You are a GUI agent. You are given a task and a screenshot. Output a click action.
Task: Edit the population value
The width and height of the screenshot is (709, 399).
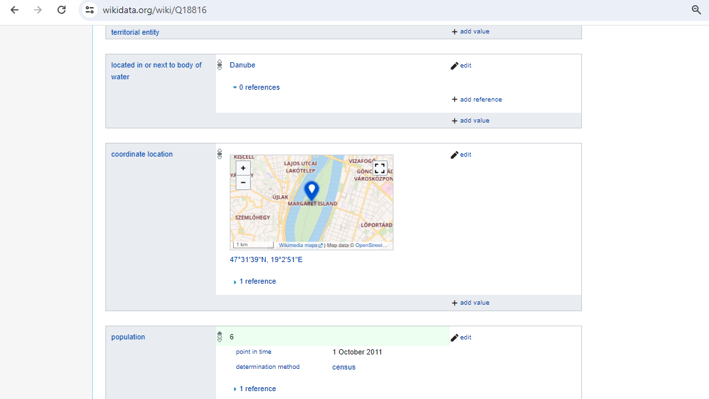point(461,337)
